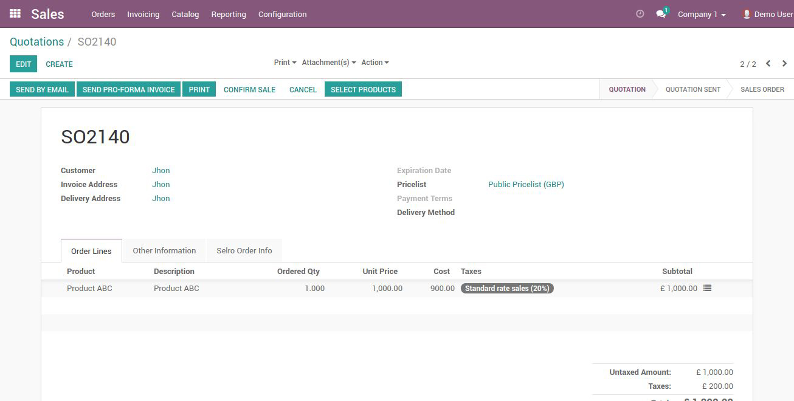Click the Sales app title
Image resolution: width=794 pixels, height=401 pixels.
(47, 14)
